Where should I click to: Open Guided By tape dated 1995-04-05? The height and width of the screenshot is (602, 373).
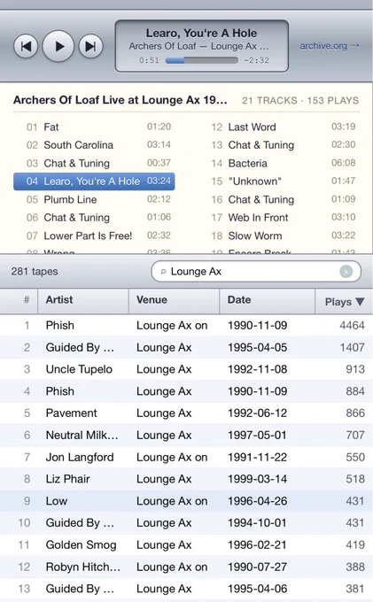[x=186, y=347]
